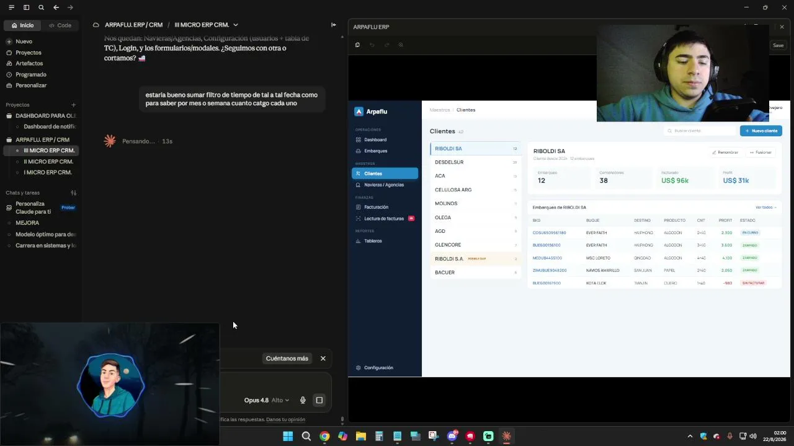794x446 pixels.
Task: Copy the artifact with the copy icon
Action: coord(357,45)
